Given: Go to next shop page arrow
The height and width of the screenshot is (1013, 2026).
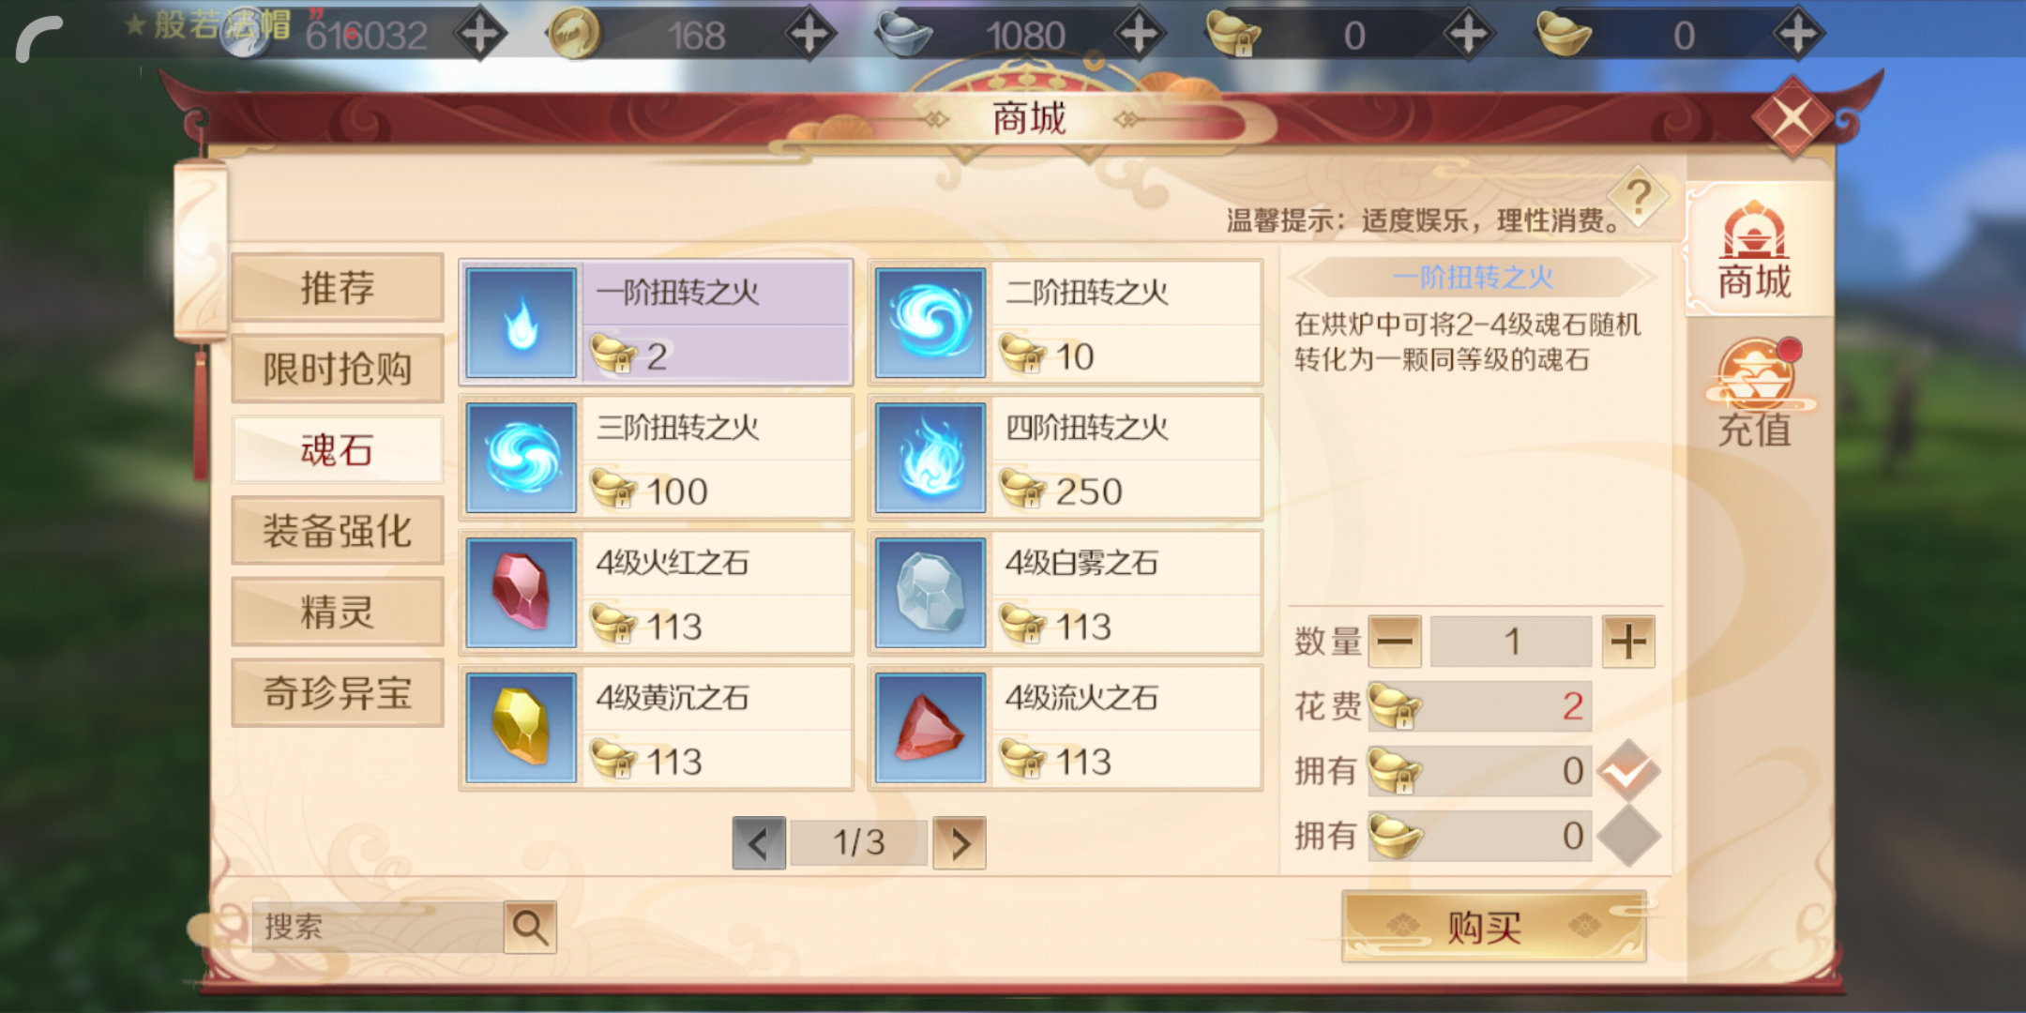Looking at the screenshot, I should 960,843.
